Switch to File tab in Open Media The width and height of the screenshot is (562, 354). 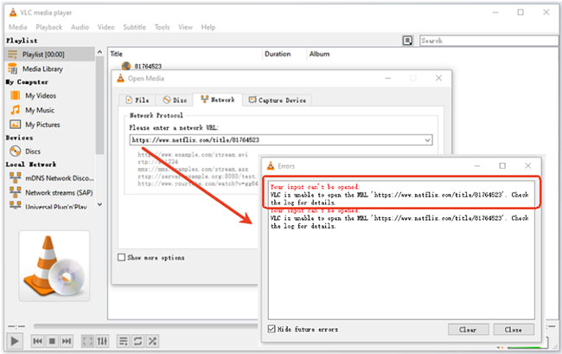tap(137, 100)
